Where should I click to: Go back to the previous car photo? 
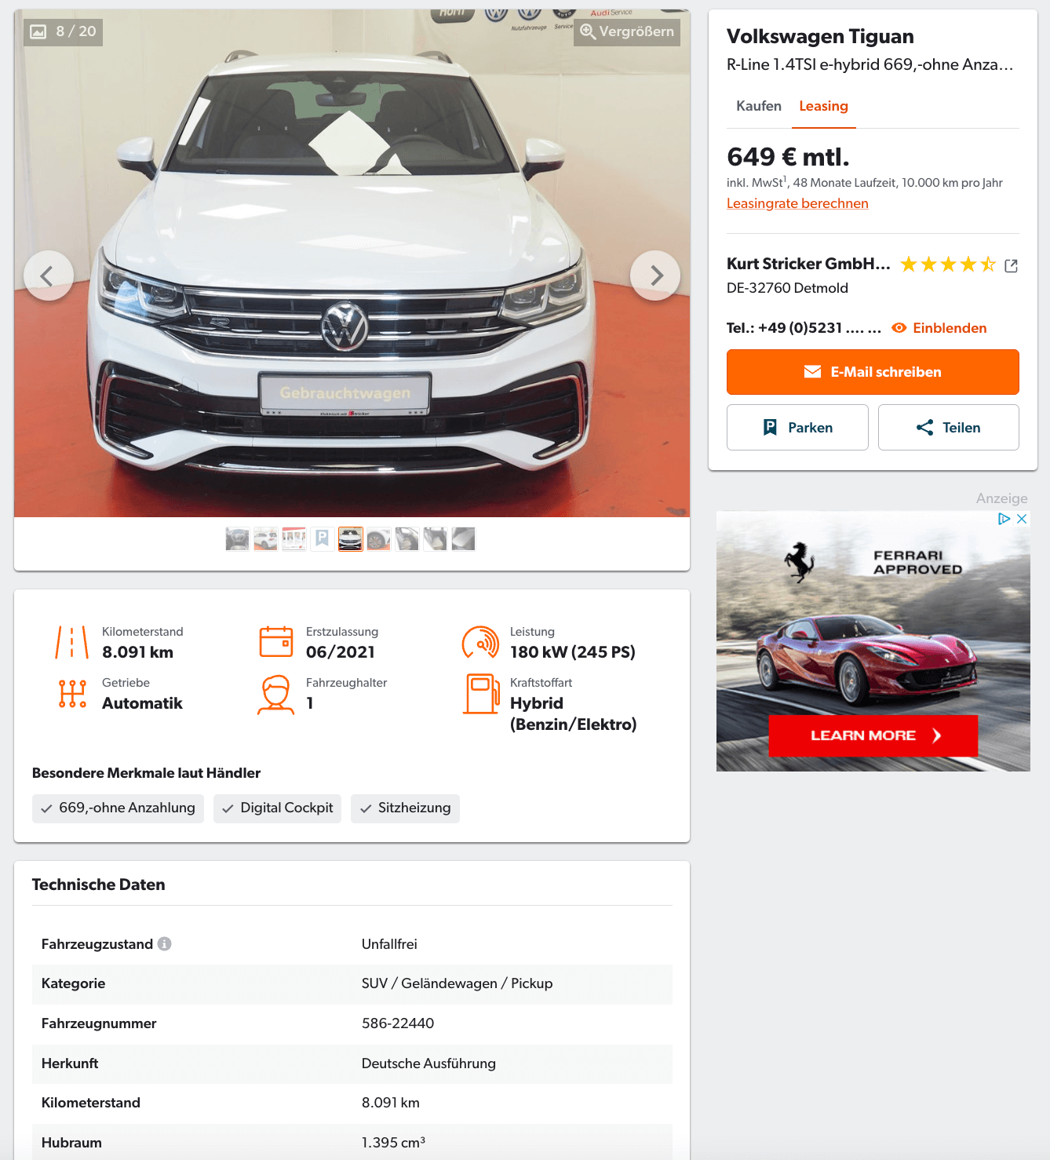[x=49, y=275]
